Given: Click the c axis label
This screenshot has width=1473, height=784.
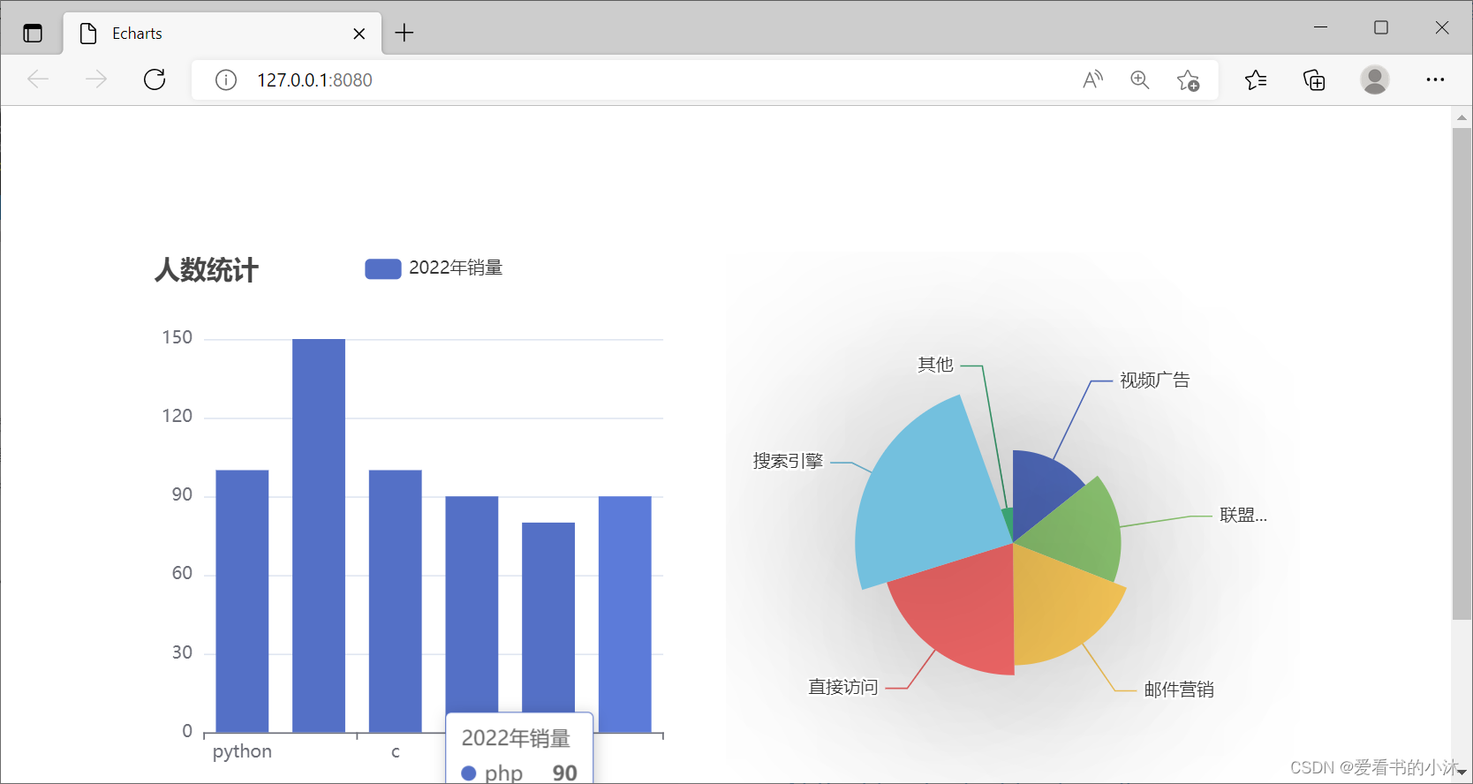Looking at the screenshot, I should click(x=396, y=752).
